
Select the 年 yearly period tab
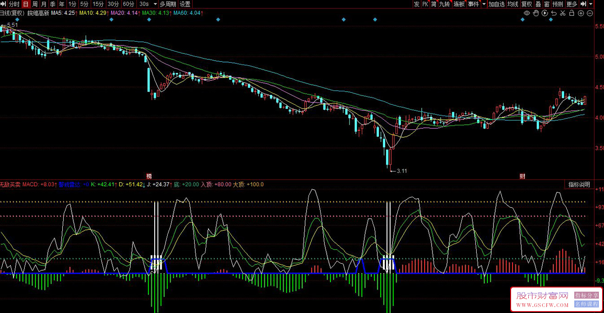[x=61, y=4]
